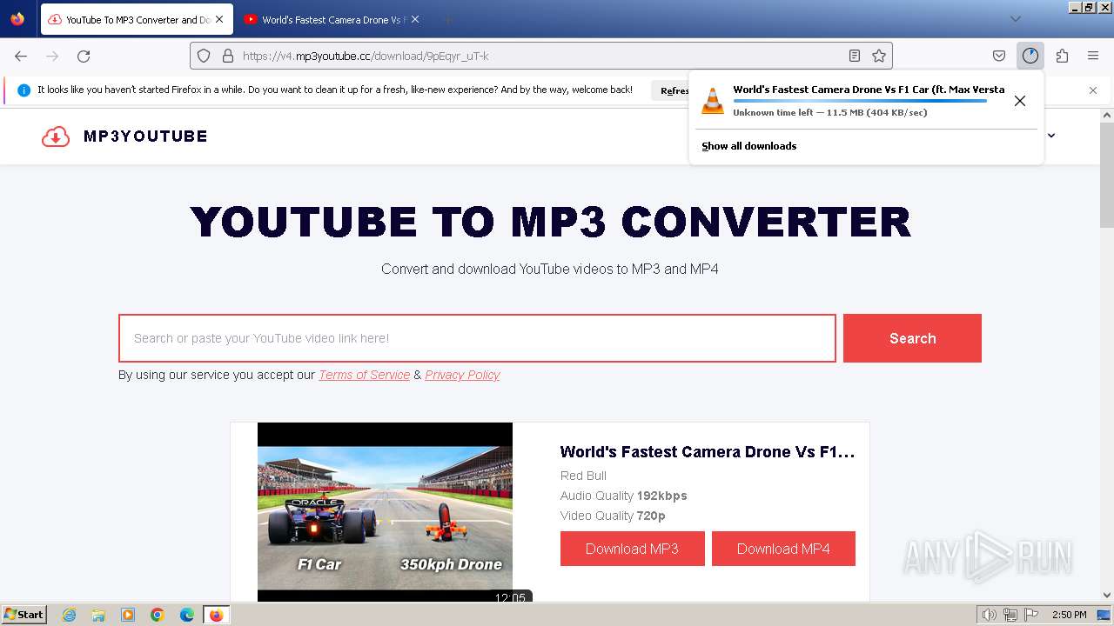Open the Downloads toolbar button
Viewport: 1114px width, 626px height.
point(1030,56)
